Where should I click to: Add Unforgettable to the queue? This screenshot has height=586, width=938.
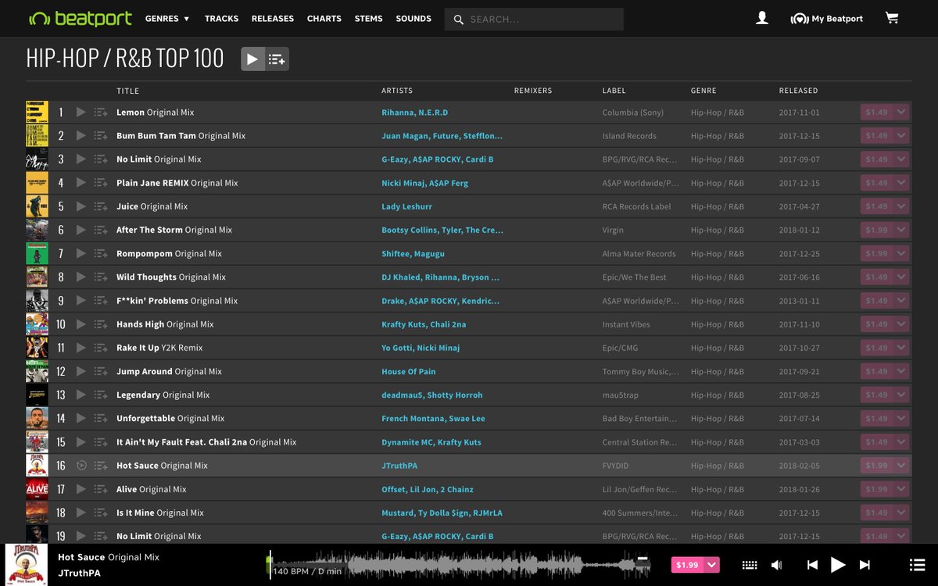click(101, 419)
